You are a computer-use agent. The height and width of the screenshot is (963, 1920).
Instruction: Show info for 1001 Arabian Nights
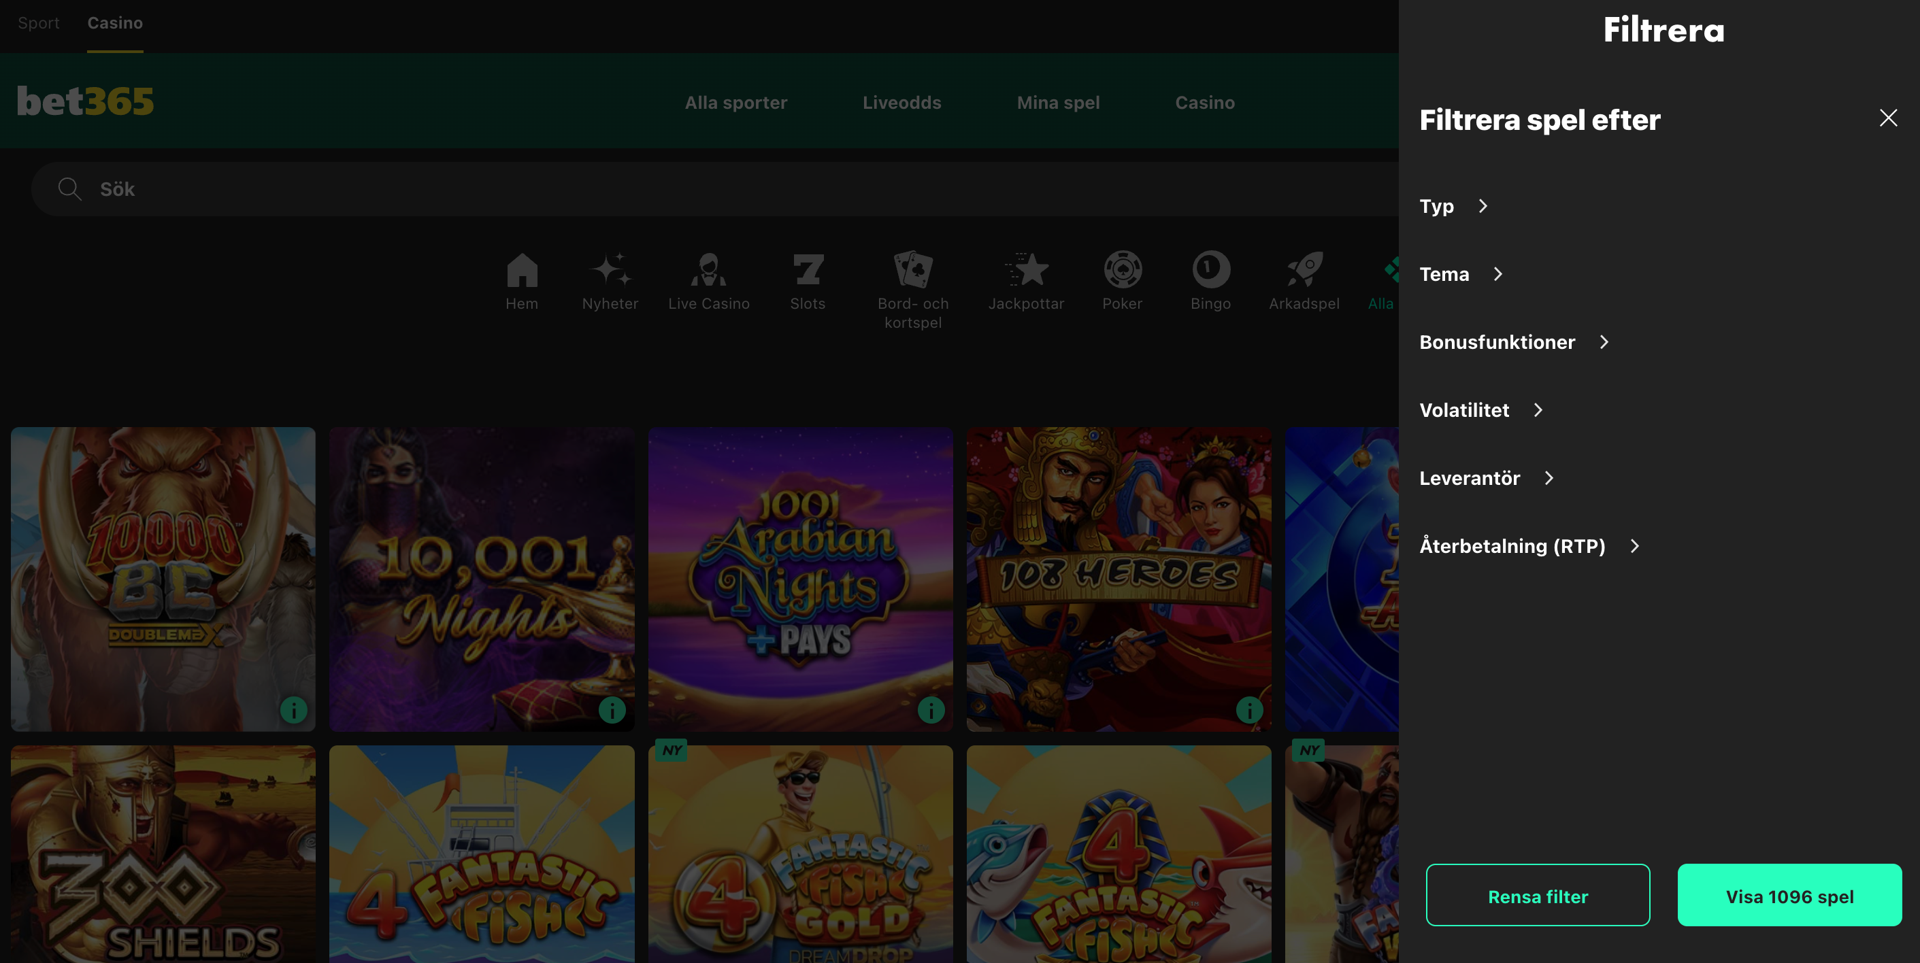(931, 711)
